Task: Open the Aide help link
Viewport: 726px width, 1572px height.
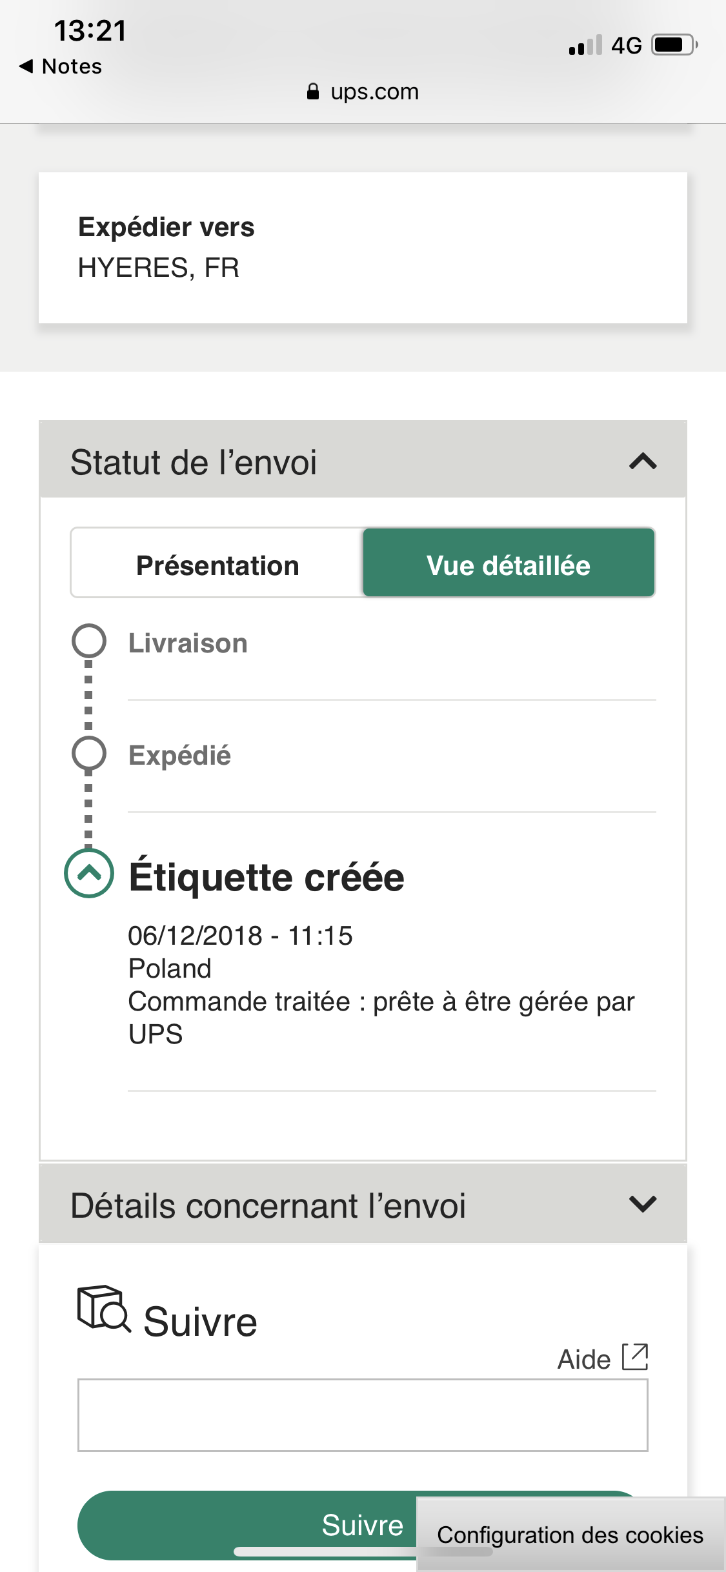Action: [x=584, y=1359]
